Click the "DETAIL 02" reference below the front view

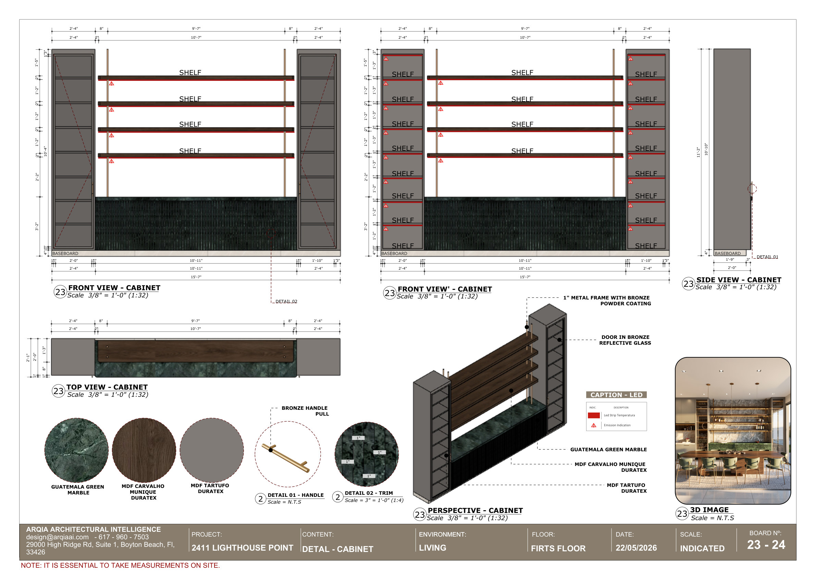point(286,301)
